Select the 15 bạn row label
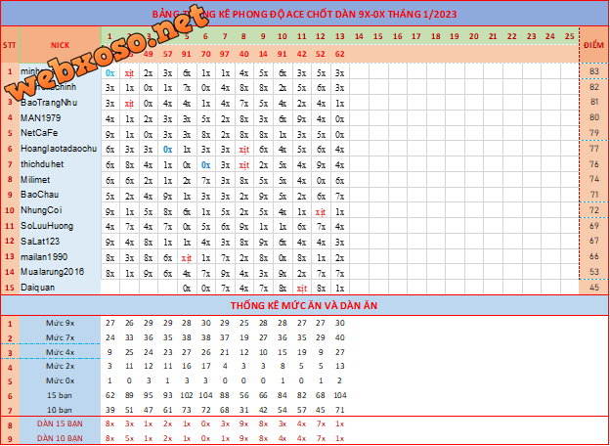 [x=60, y=395]
